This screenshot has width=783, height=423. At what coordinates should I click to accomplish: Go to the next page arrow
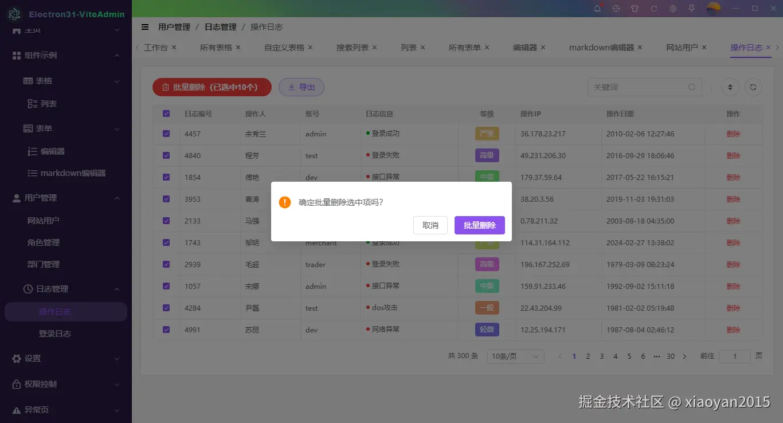[x=684, y=357]
